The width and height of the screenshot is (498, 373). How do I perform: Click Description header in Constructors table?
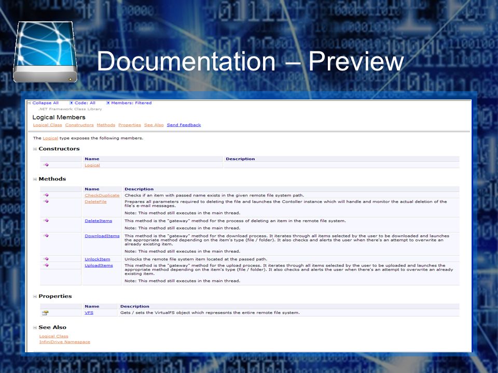tap(240, 159)
